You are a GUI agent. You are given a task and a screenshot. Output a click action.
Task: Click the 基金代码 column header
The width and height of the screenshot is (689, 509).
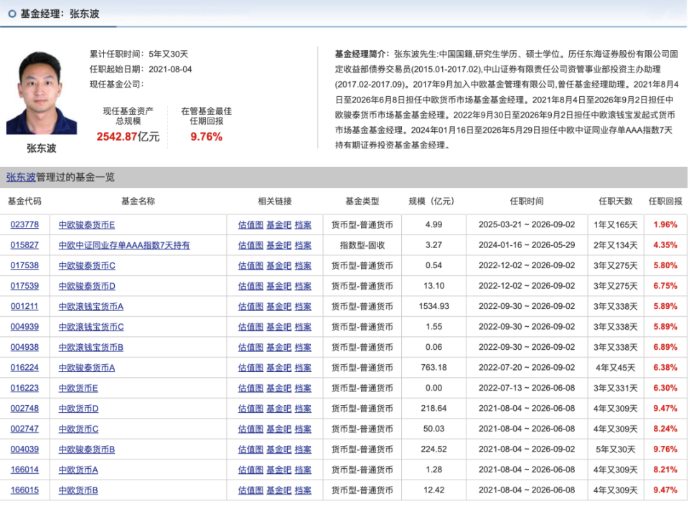[24, 201]
